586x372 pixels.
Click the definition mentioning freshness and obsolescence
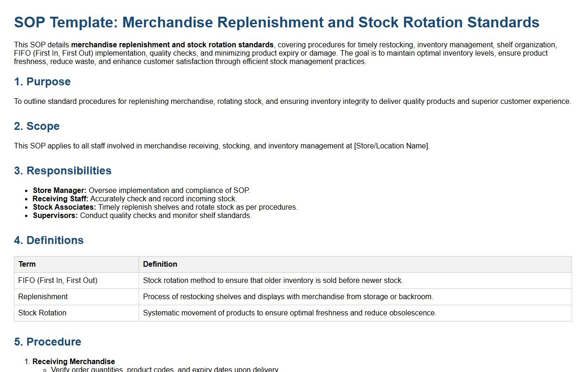[x=290, y=313]
